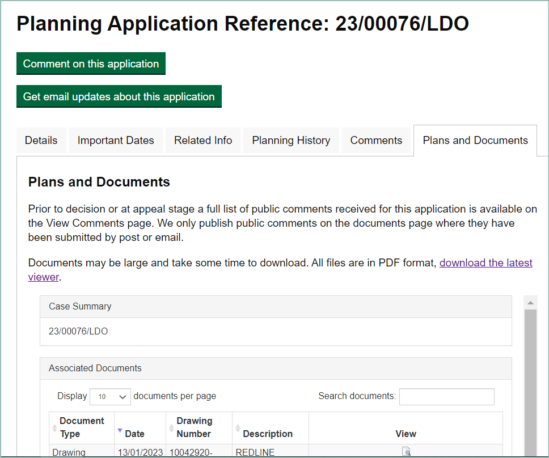Select the Plans and Documents tab

pyautogui.click(x=475, y=141)
